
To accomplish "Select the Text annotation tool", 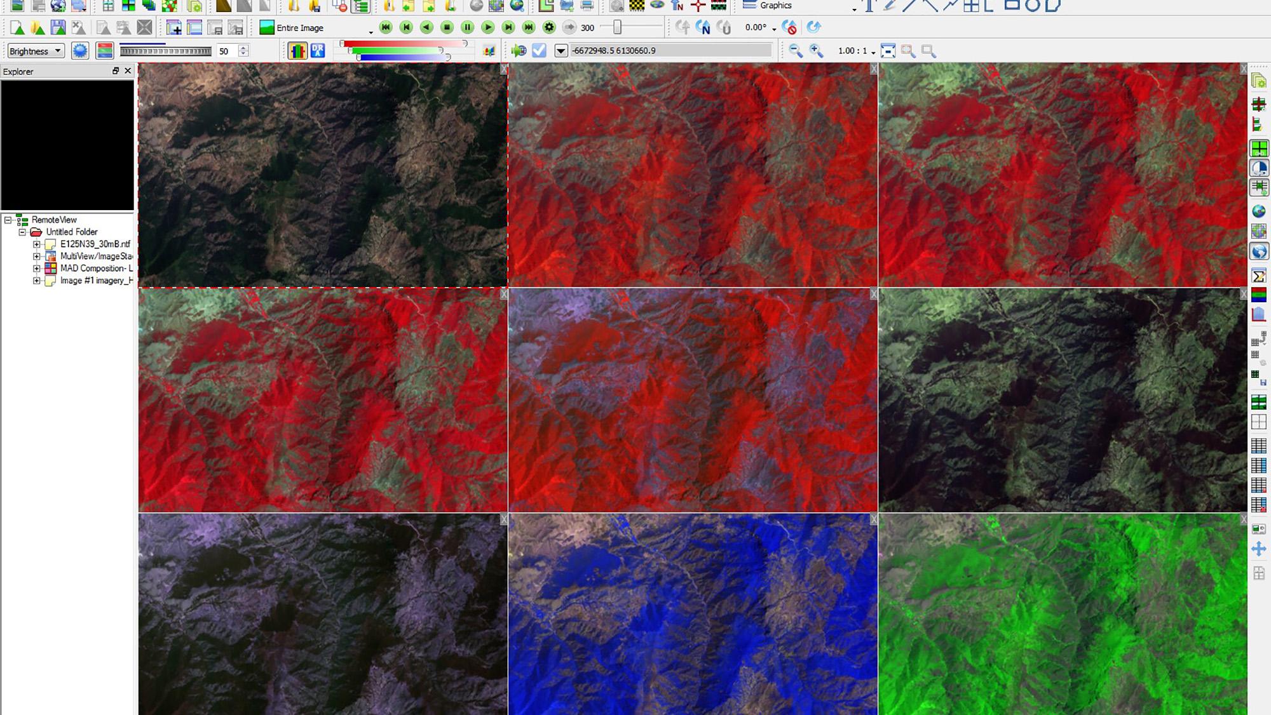I will (x=869, y=6).
